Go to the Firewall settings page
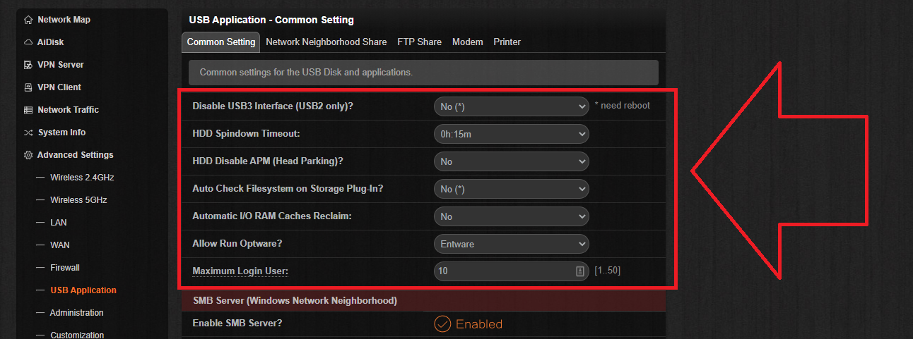This screenshot has width=913, height=339. click(x=65, y=268)
